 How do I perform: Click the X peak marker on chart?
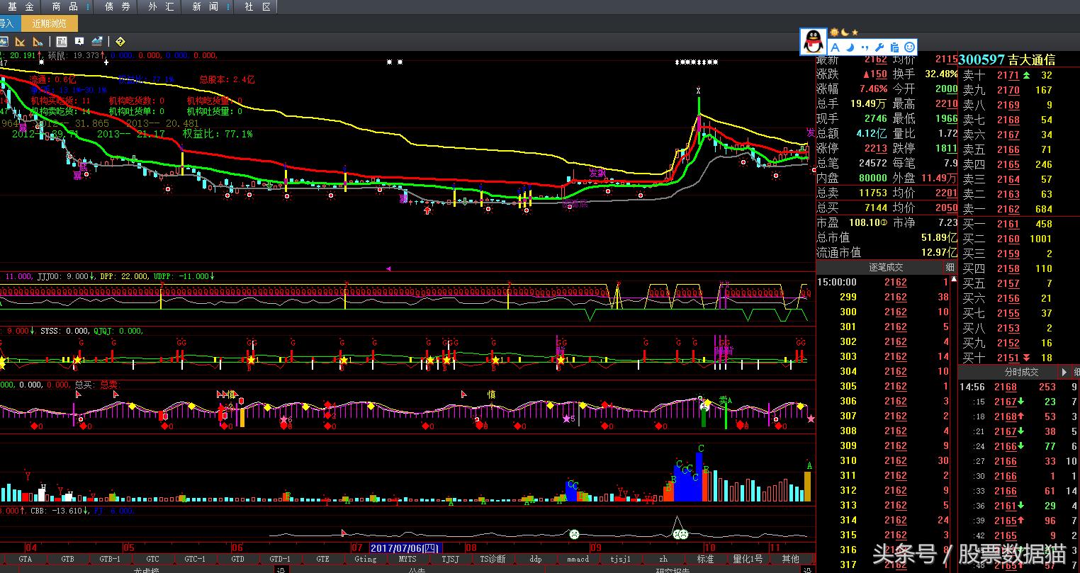pyautogui.click(x=698, y=91)
